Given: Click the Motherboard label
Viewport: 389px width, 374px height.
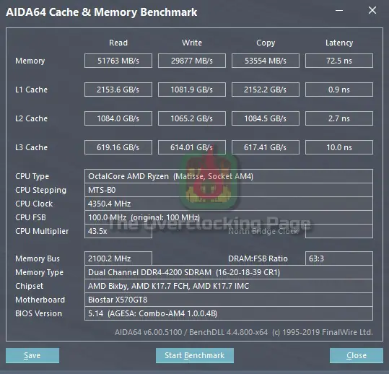Looking at the screenshot, I should [40, 300].
